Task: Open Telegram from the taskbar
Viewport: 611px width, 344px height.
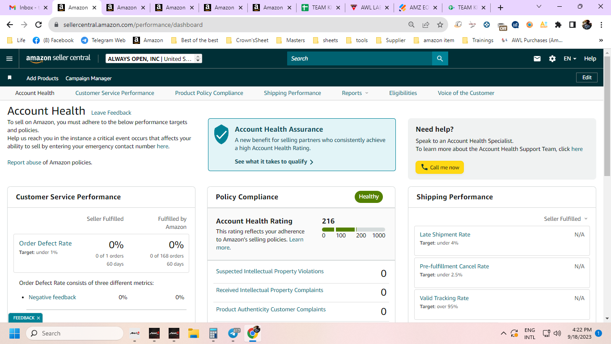Action: point(233,333)
